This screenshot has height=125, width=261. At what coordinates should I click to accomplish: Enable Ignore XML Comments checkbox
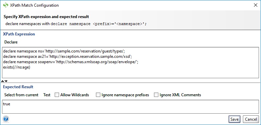pos(156,95)
